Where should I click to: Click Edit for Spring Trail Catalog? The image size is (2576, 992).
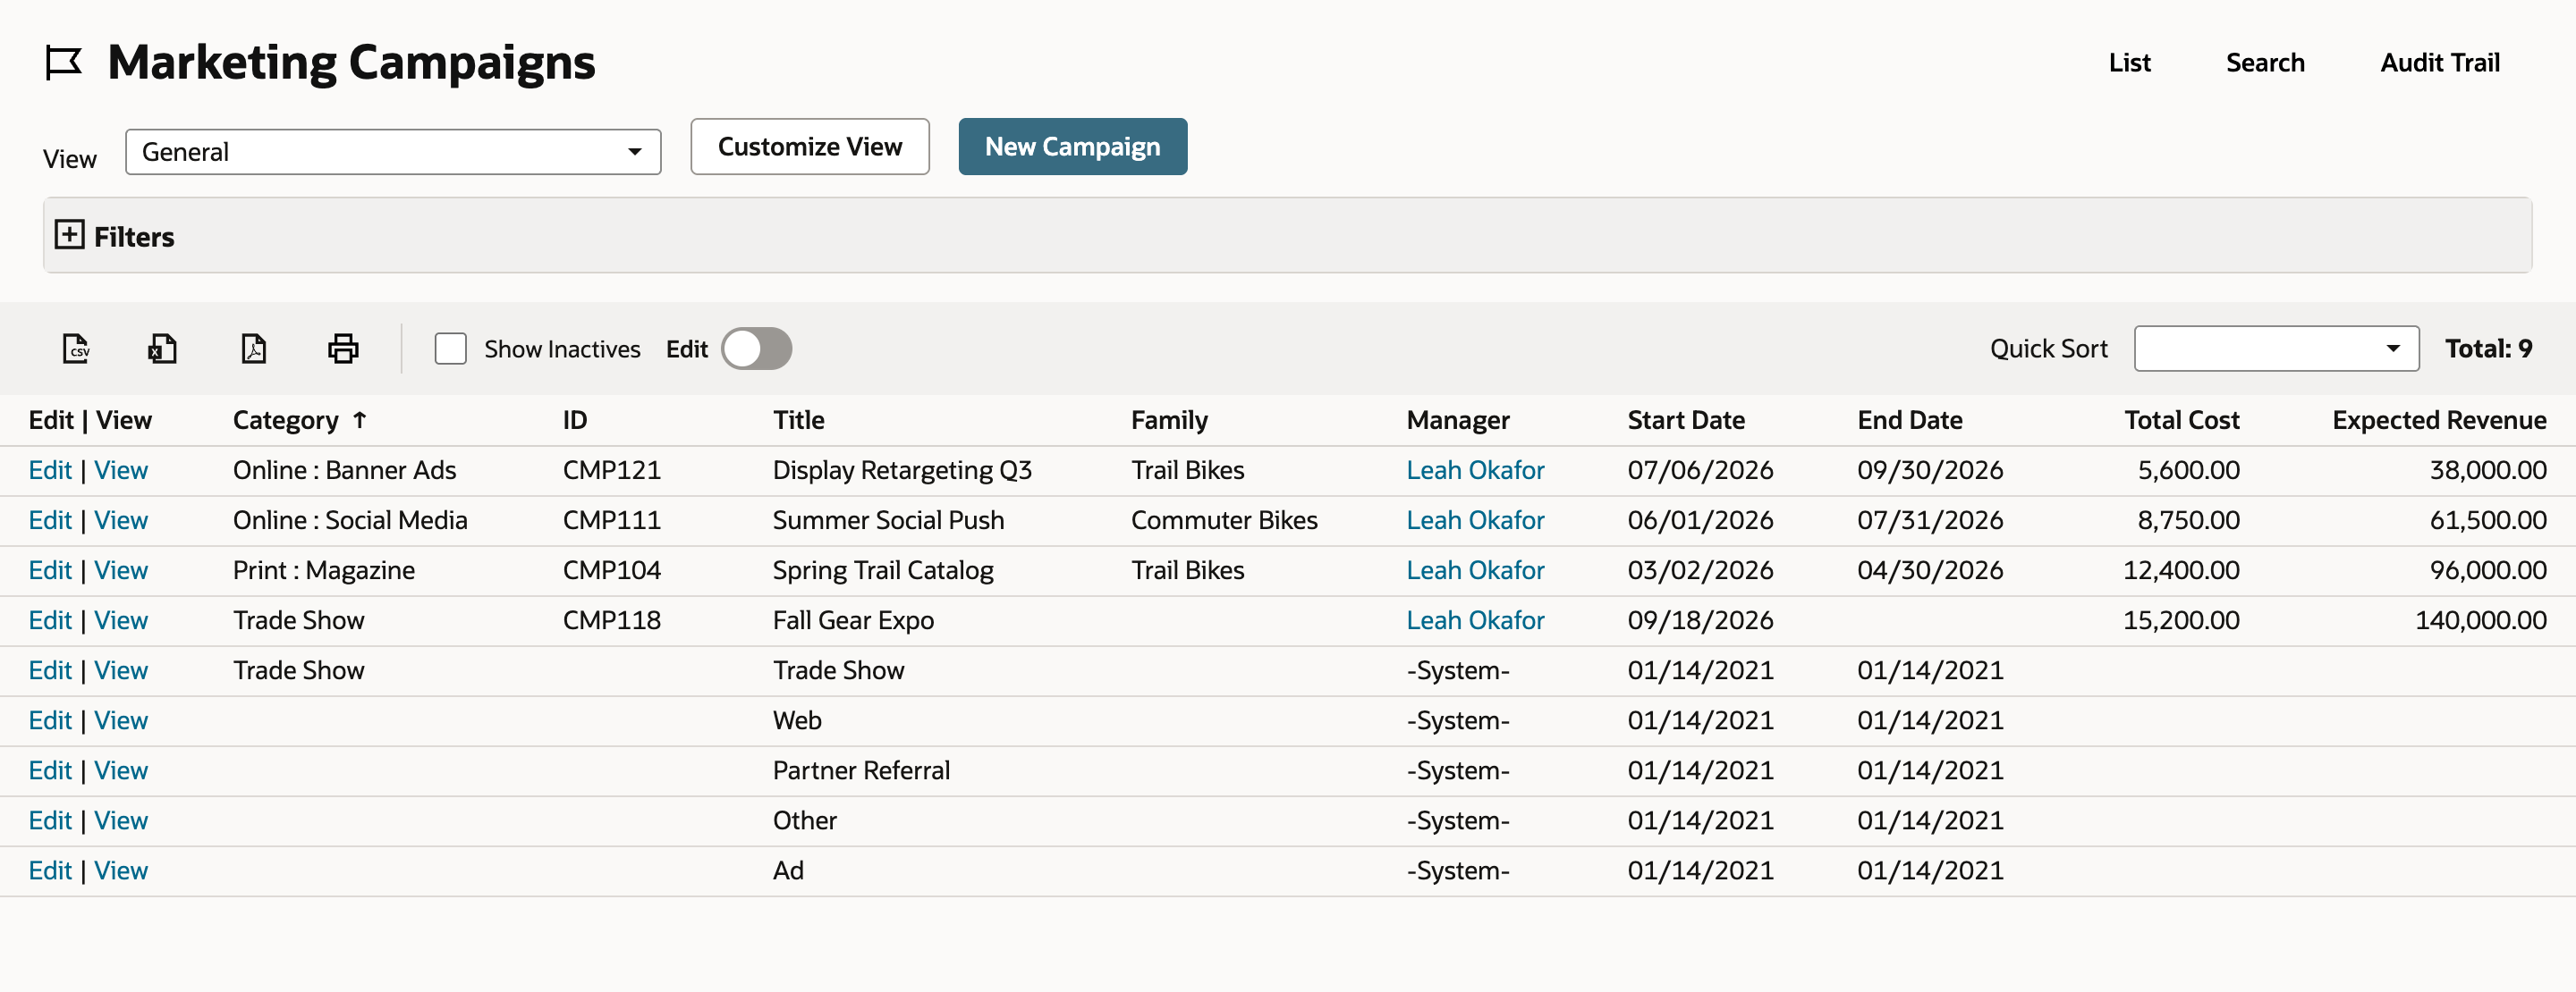[x=50, y=570]
